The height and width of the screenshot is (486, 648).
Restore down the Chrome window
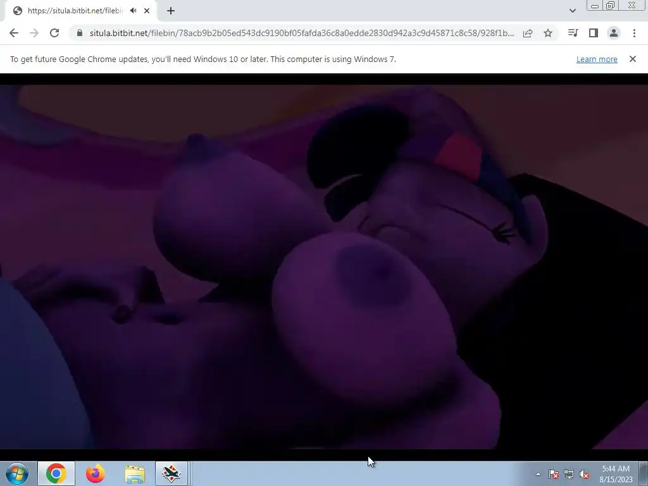click(610, 6)
